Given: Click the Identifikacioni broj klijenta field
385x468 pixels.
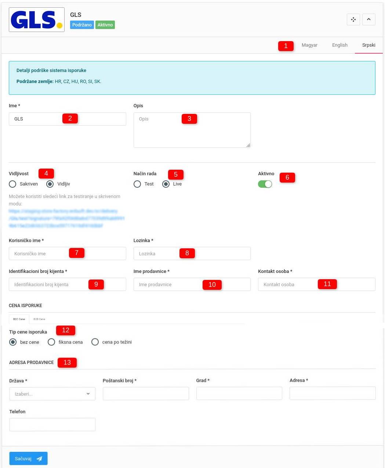Looking at the screenshot, I should (x=68, y=284).
